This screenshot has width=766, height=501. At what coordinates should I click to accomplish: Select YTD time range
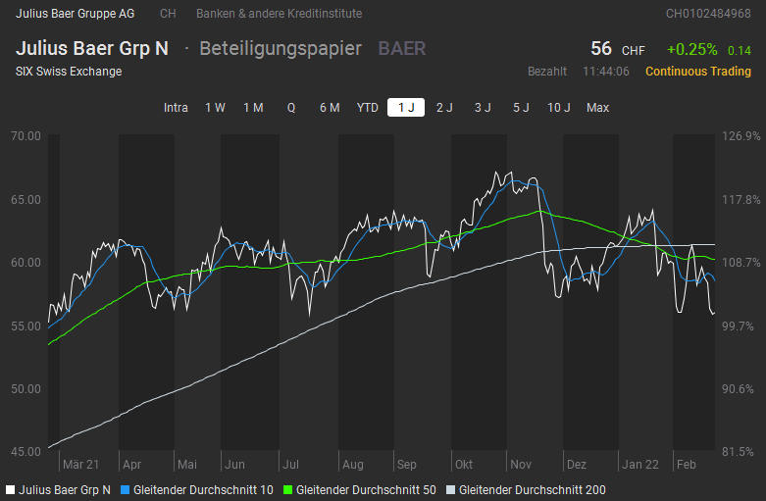(x=368, y=108)
